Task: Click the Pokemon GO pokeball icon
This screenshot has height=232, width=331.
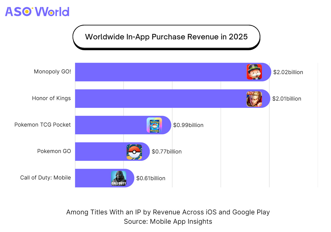Action: [x=134, y=152]
